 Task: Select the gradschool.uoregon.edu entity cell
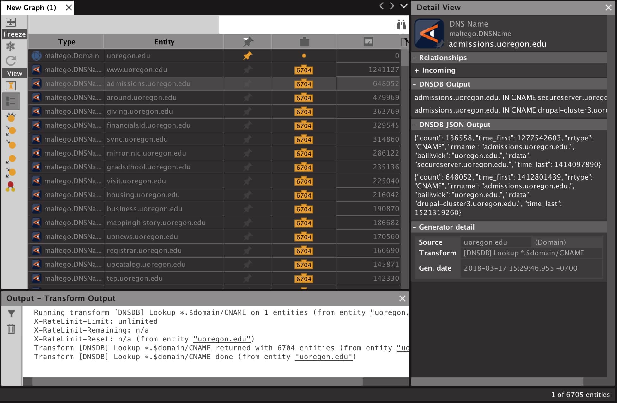coord(164,167)
